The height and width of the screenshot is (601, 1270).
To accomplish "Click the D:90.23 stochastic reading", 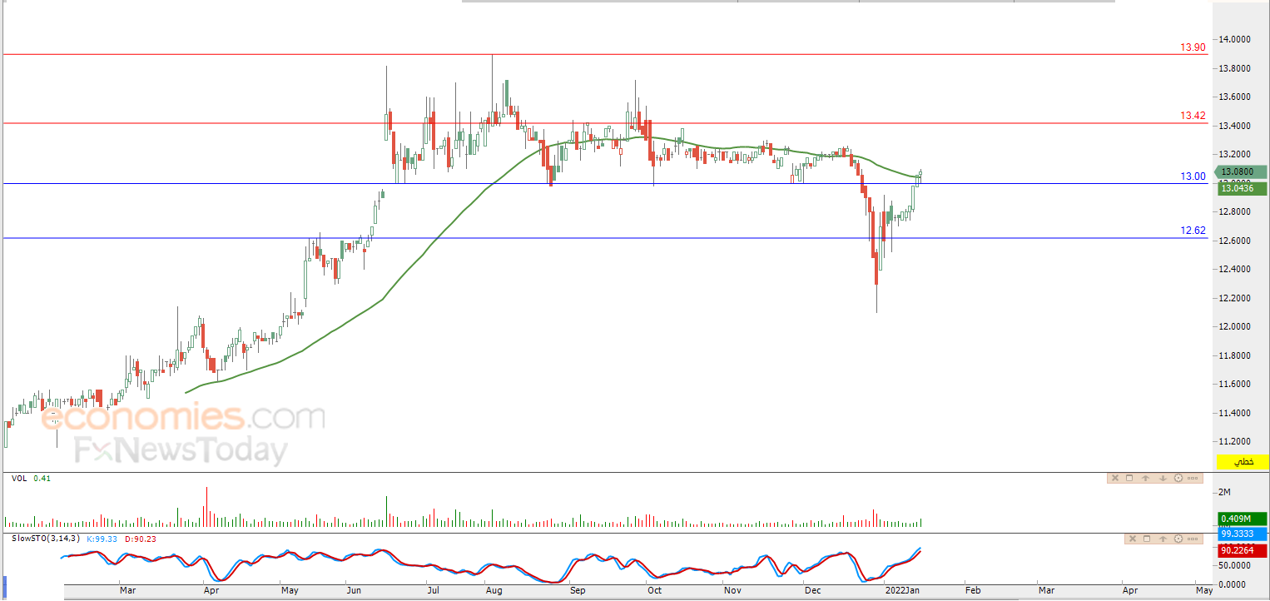I will (141, 539).
